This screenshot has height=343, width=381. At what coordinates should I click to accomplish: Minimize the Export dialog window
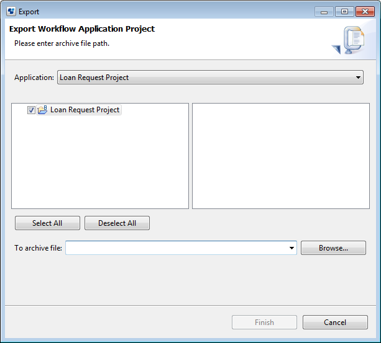pos(324,12)
